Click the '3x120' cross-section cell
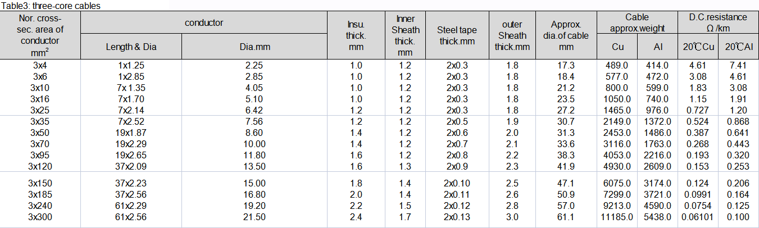This screenshot has height=228, width=759. pyautogui.click(x=40, y=166)
